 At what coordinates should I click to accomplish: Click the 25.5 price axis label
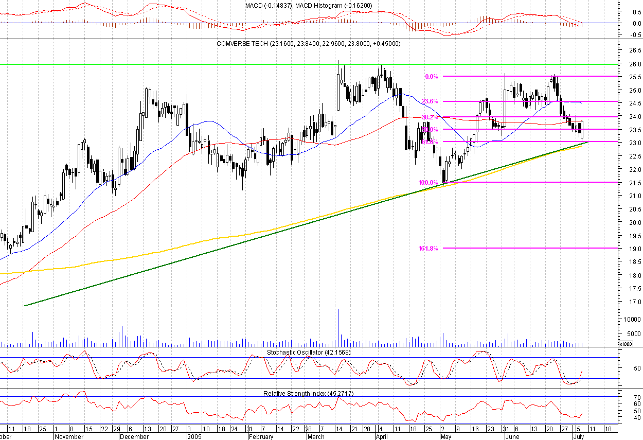tap(634, 77)
